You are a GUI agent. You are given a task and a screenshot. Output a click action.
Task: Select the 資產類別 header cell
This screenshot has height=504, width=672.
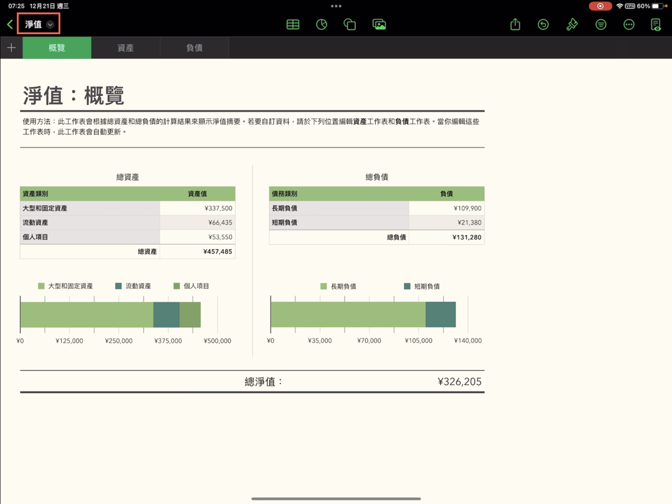click(x=90, y=194)
